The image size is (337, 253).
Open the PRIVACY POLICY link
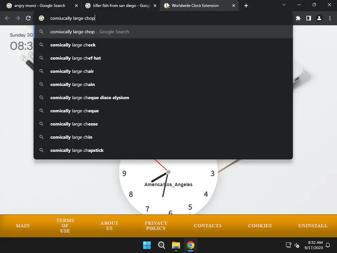(x=156, y=226)
